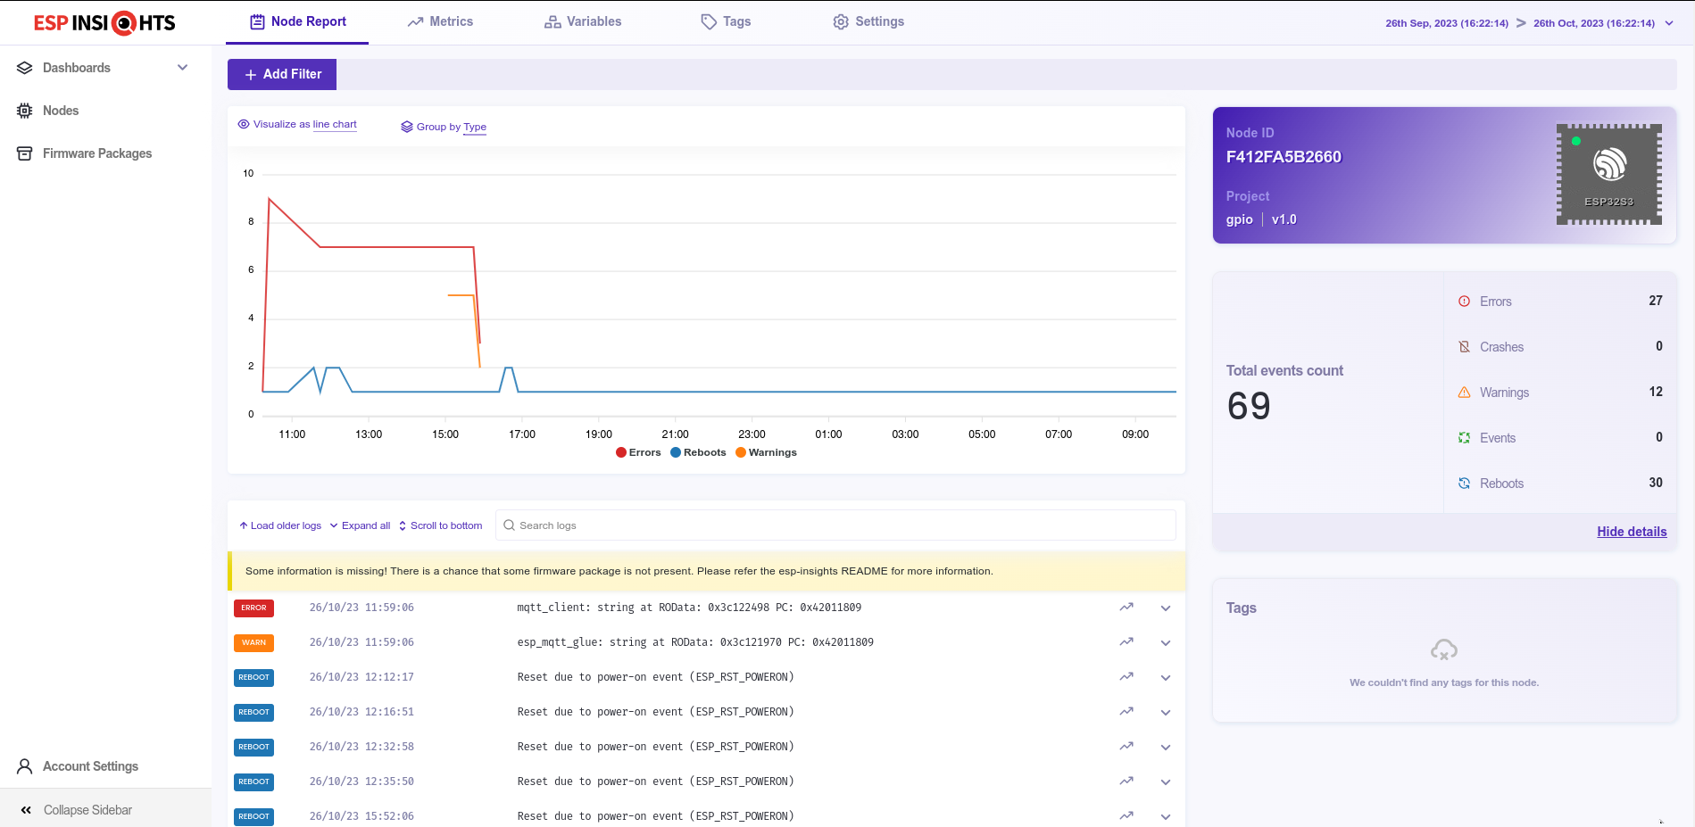Expand all log entries
1695x827 pixels.
coord(361,525)
